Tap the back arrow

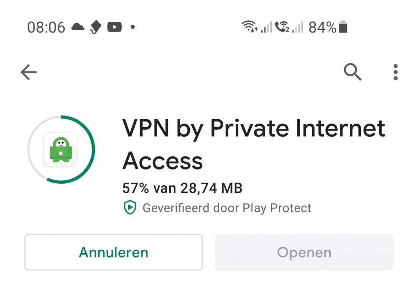(28, 72)
